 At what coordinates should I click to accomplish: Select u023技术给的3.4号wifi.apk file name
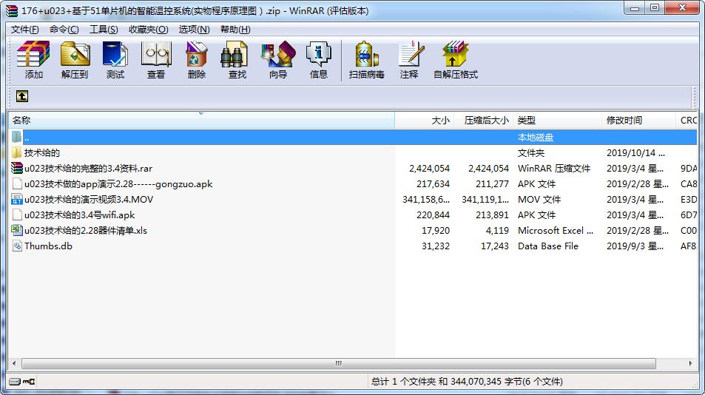(x=80, y=215)
